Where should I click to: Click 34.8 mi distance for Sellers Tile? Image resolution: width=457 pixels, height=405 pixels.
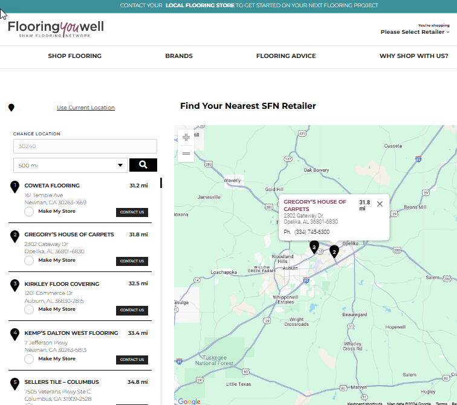[138, 382]
